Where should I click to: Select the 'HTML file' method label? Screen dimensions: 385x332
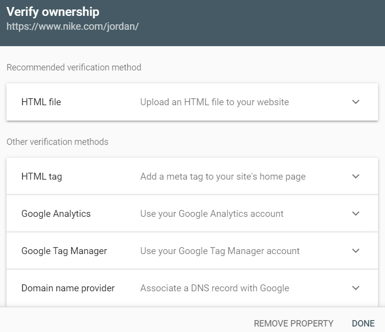(41, 102)
